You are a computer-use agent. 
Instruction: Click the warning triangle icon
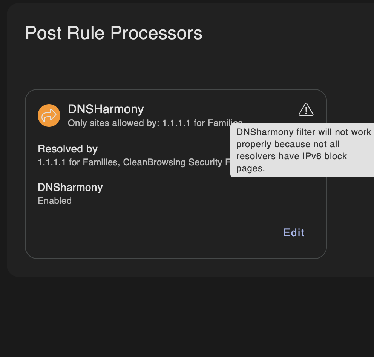(306, 109)
